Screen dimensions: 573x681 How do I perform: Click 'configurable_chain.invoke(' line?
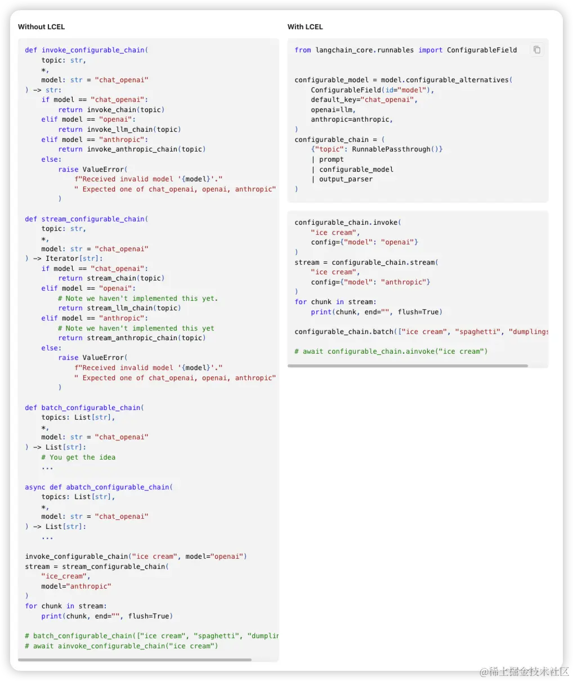pyautogui.click(x=348, y=222)
